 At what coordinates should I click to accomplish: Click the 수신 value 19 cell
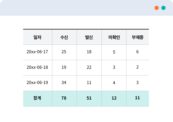[64, 67]
